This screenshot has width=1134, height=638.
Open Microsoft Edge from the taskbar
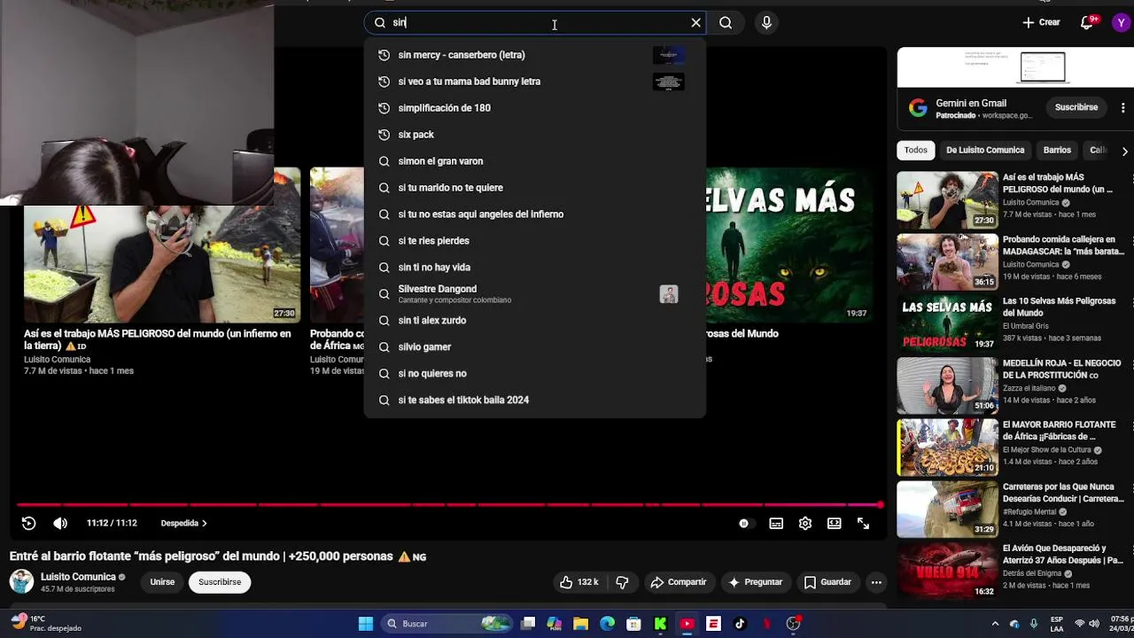(607, 624)
